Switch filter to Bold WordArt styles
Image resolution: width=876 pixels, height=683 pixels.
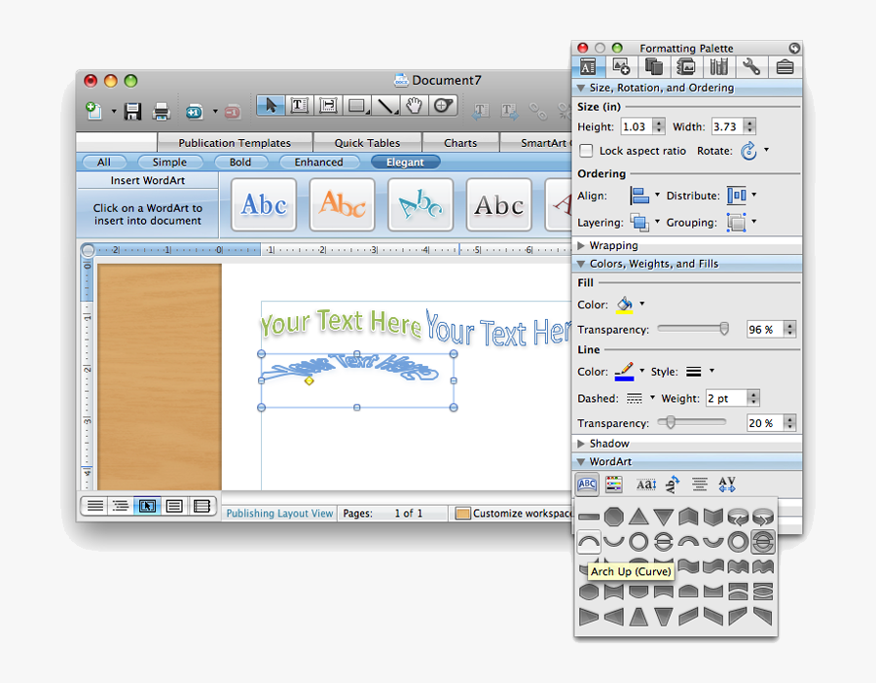240,162
